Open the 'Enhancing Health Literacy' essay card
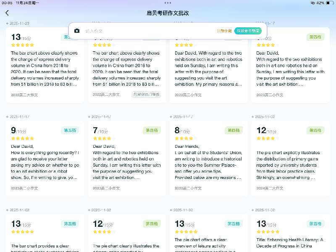Viewport: 336px width, 252px height. [x=290, y=235]
